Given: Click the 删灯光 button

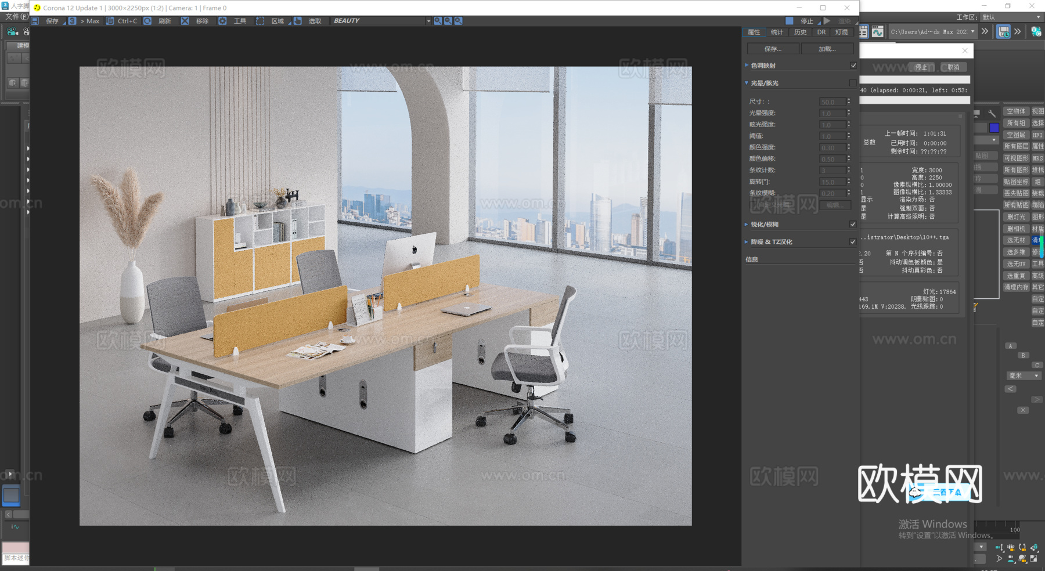Looking at the screenshot, I should pyautogui.click(x=1016, y=217).
